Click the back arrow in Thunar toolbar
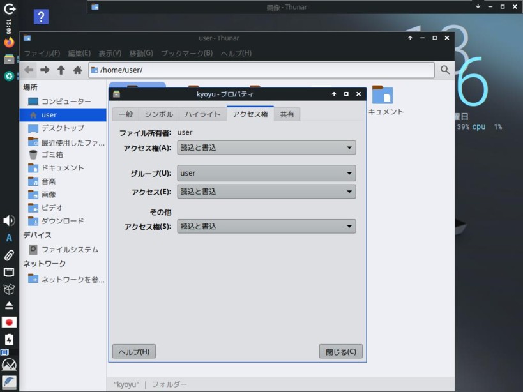Viewport: 523px width, 392px height. [29, 70]
